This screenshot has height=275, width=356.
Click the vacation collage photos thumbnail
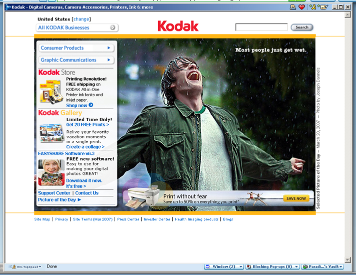(x=51, y=133)
